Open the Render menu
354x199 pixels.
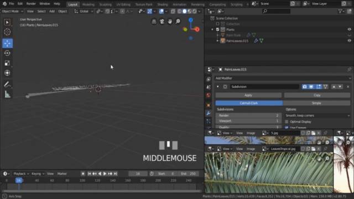(x=31, y=4)
